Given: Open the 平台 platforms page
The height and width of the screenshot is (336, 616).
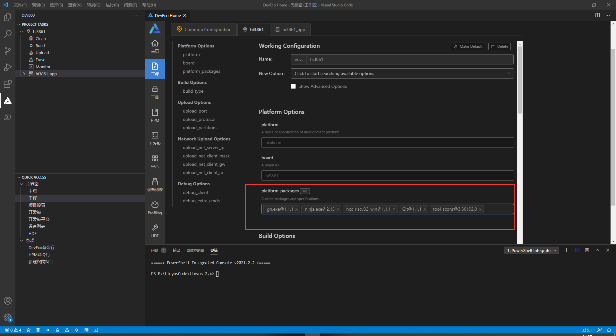Looking at the screenshot, I should pyautogui.click(x=155, y=162).
